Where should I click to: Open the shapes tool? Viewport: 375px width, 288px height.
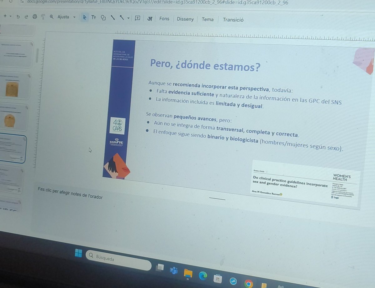click(103, 18)
